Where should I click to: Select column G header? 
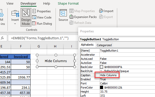point(39,46)
